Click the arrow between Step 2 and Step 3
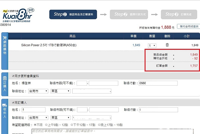The image size is (200, 134). pos(154,15)
